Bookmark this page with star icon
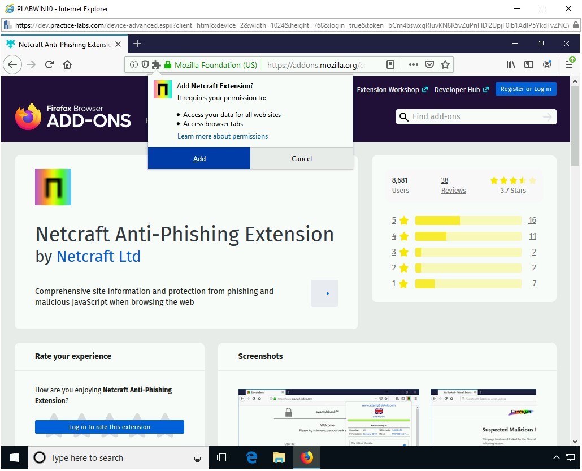Screen dimensions: 582x471 coord(445,64)
